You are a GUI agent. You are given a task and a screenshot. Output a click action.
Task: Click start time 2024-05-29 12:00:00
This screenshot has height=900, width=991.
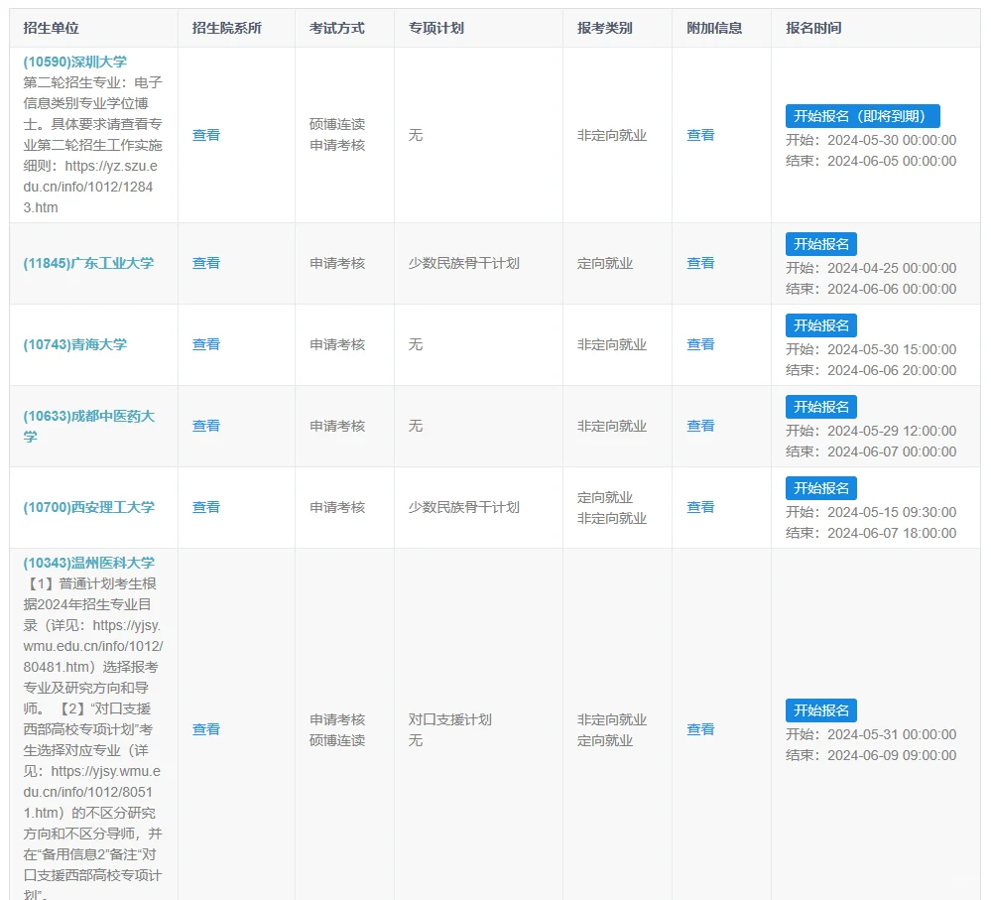892,431
